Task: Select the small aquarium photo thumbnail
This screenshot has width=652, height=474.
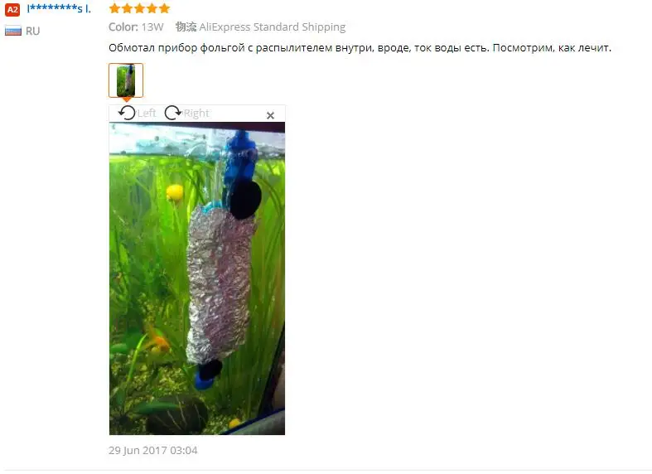Action: pyautogui.click(x=126, y=80)
